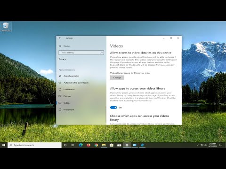Screen dimensions: 226x169
Task: Open Cortana from the taskbar
Action: [65, 145]
